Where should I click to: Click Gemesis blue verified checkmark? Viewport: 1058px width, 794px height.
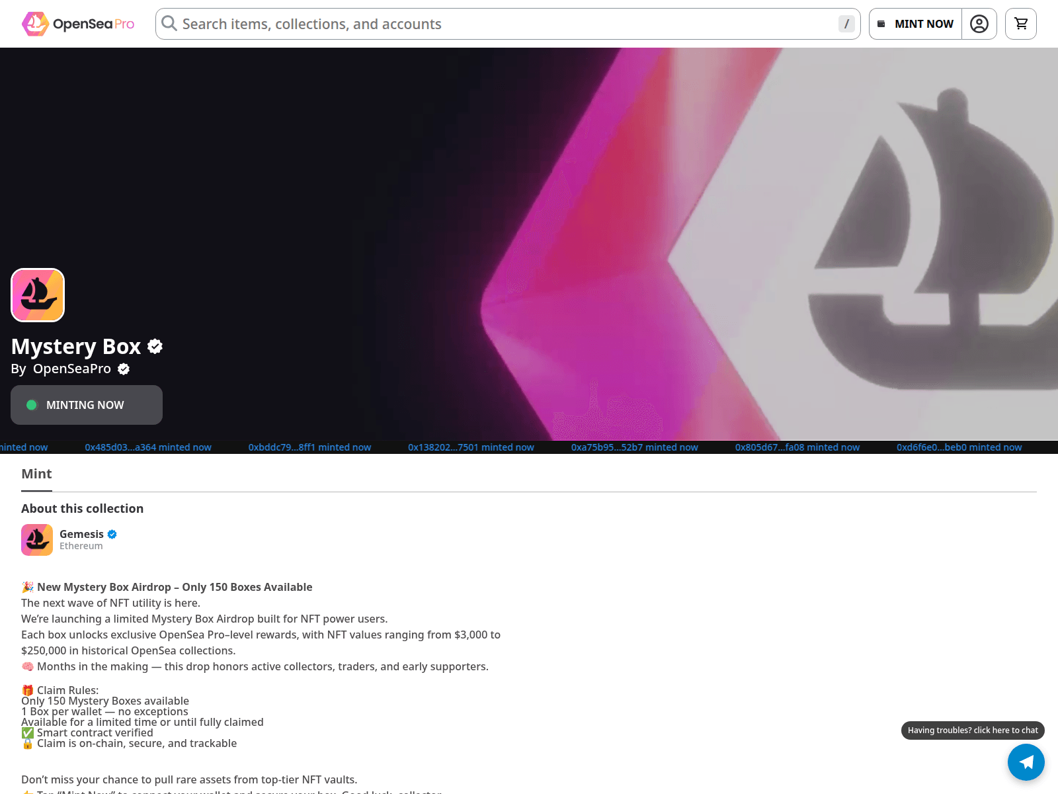point(112,534)
